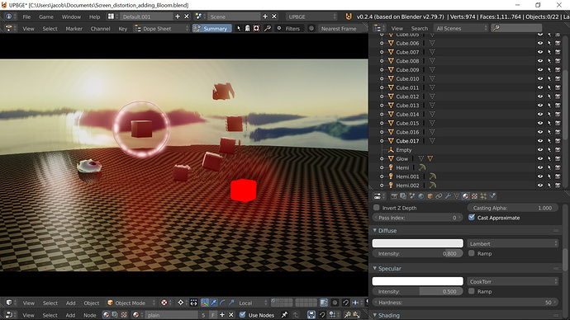Open the mesh Data properties tab
This screenshot has height=320, width=570.
[457, 196]
